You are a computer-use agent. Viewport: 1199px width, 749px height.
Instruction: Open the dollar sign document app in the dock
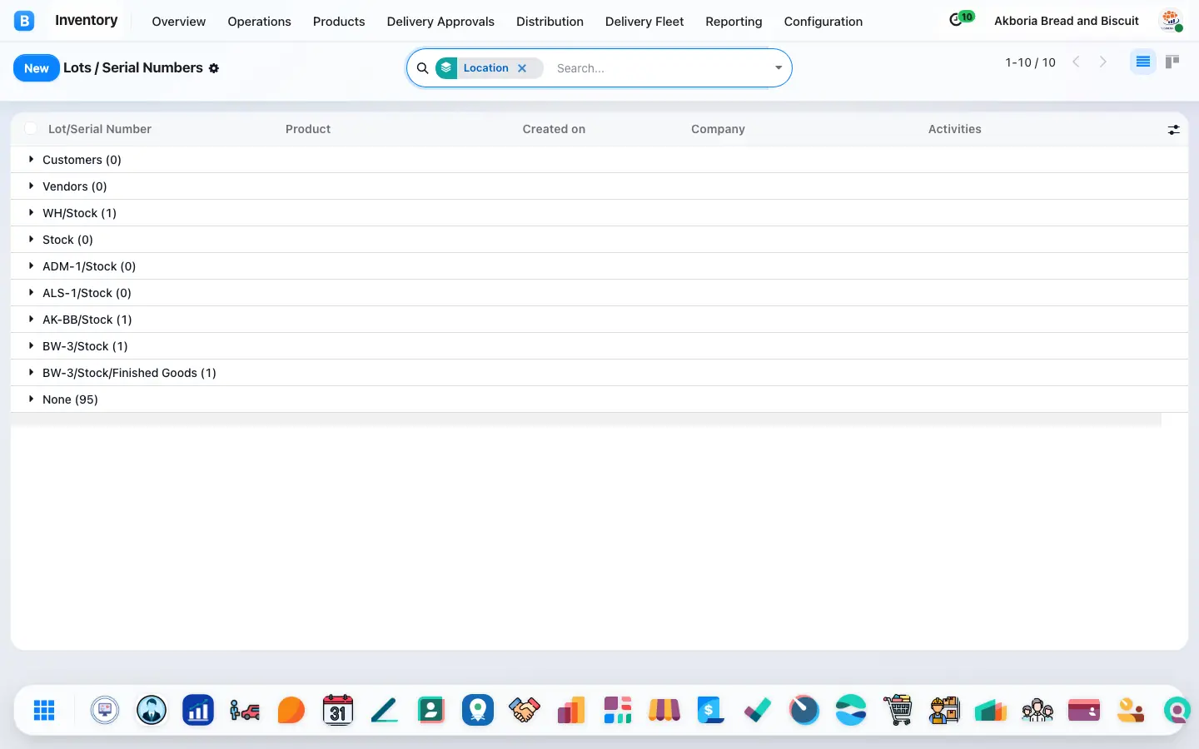tap(711, 710)
